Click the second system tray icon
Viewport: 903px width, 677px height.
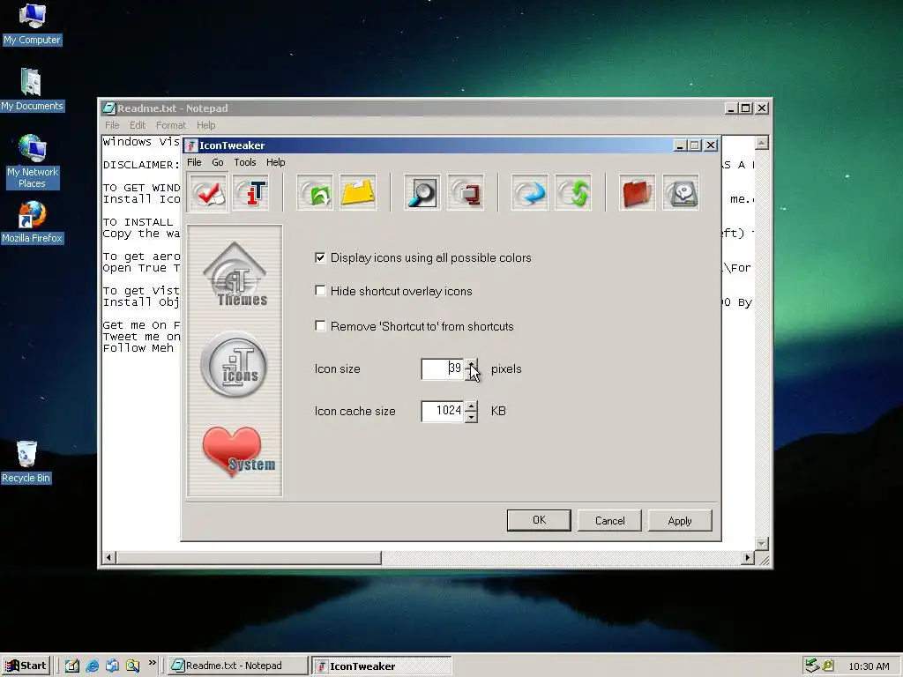[828, 666]
